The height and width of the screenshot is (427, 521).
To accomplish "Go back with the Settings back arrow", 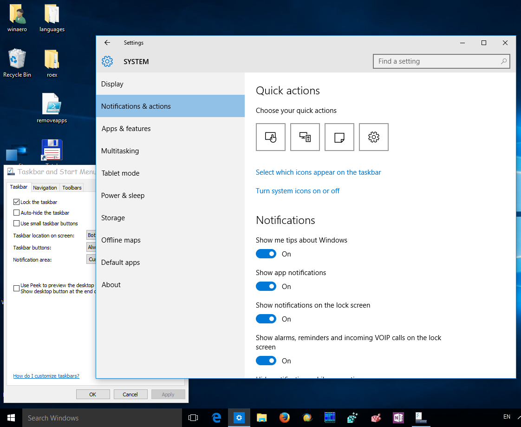I will (107, 43).
